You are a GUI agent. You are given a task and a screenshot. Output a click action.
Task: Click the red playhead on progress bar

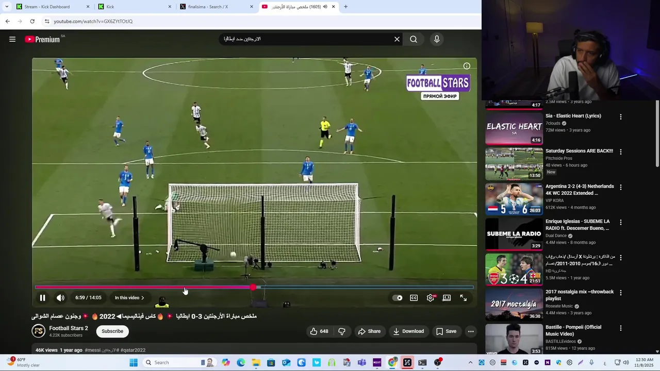pos(253,287)
